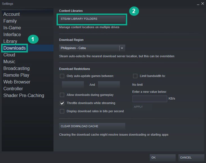Image resolution: width=206 pixels, height=163 pixels.
Task: Discard changes with Cancel button
Action: point(191,158)
